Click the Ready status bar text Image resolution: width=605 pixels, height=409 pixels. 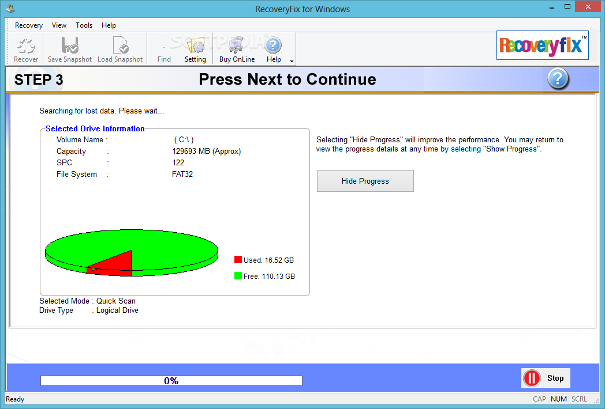pyautogui.click(x=15, y=399)
